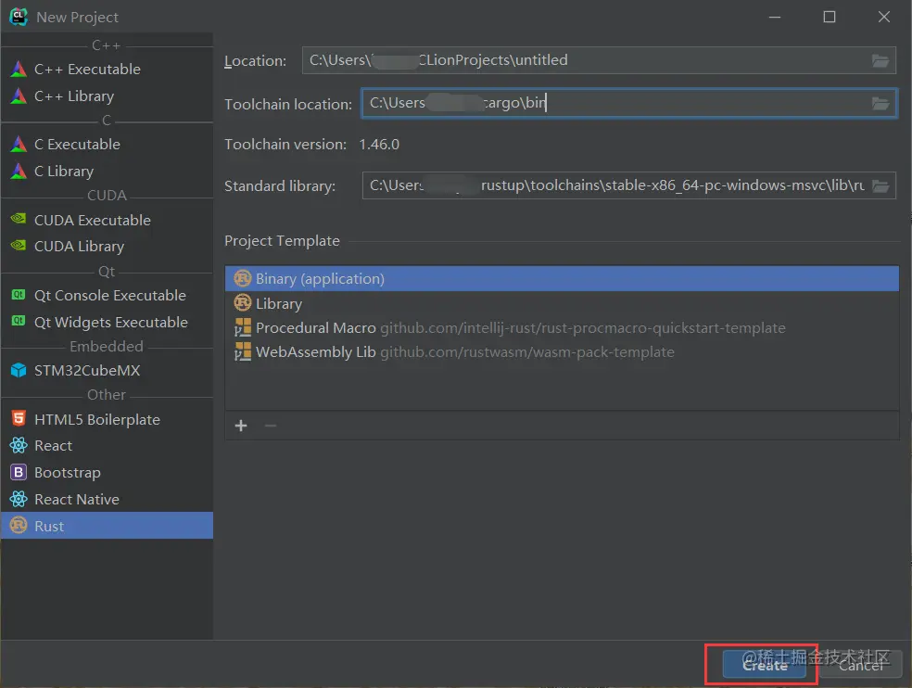Screen dimensions: 912x688
Task: Click the Create button
Action: 765,665
